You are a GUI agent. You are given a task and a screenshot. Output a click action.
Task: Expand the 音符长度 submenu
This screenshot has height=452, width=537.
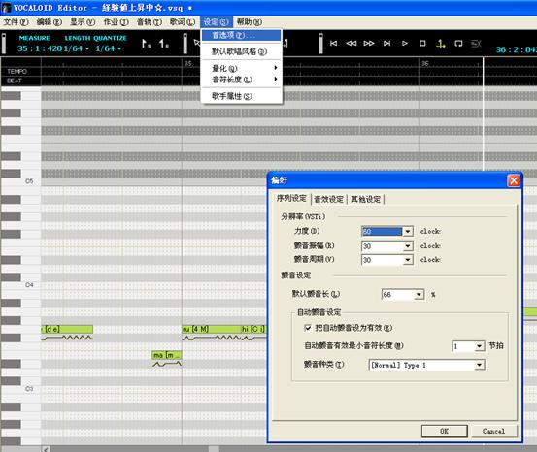(x=242, y=80)
